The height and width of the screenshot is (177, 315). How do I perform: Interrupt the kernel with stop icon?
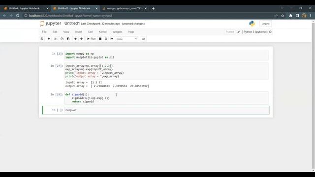coord(100,39)
